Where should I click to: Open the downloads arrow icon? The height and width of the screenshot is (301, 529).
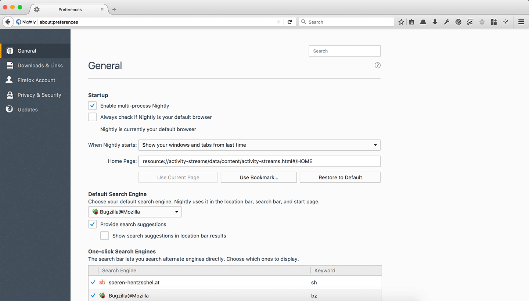[435, 22]
